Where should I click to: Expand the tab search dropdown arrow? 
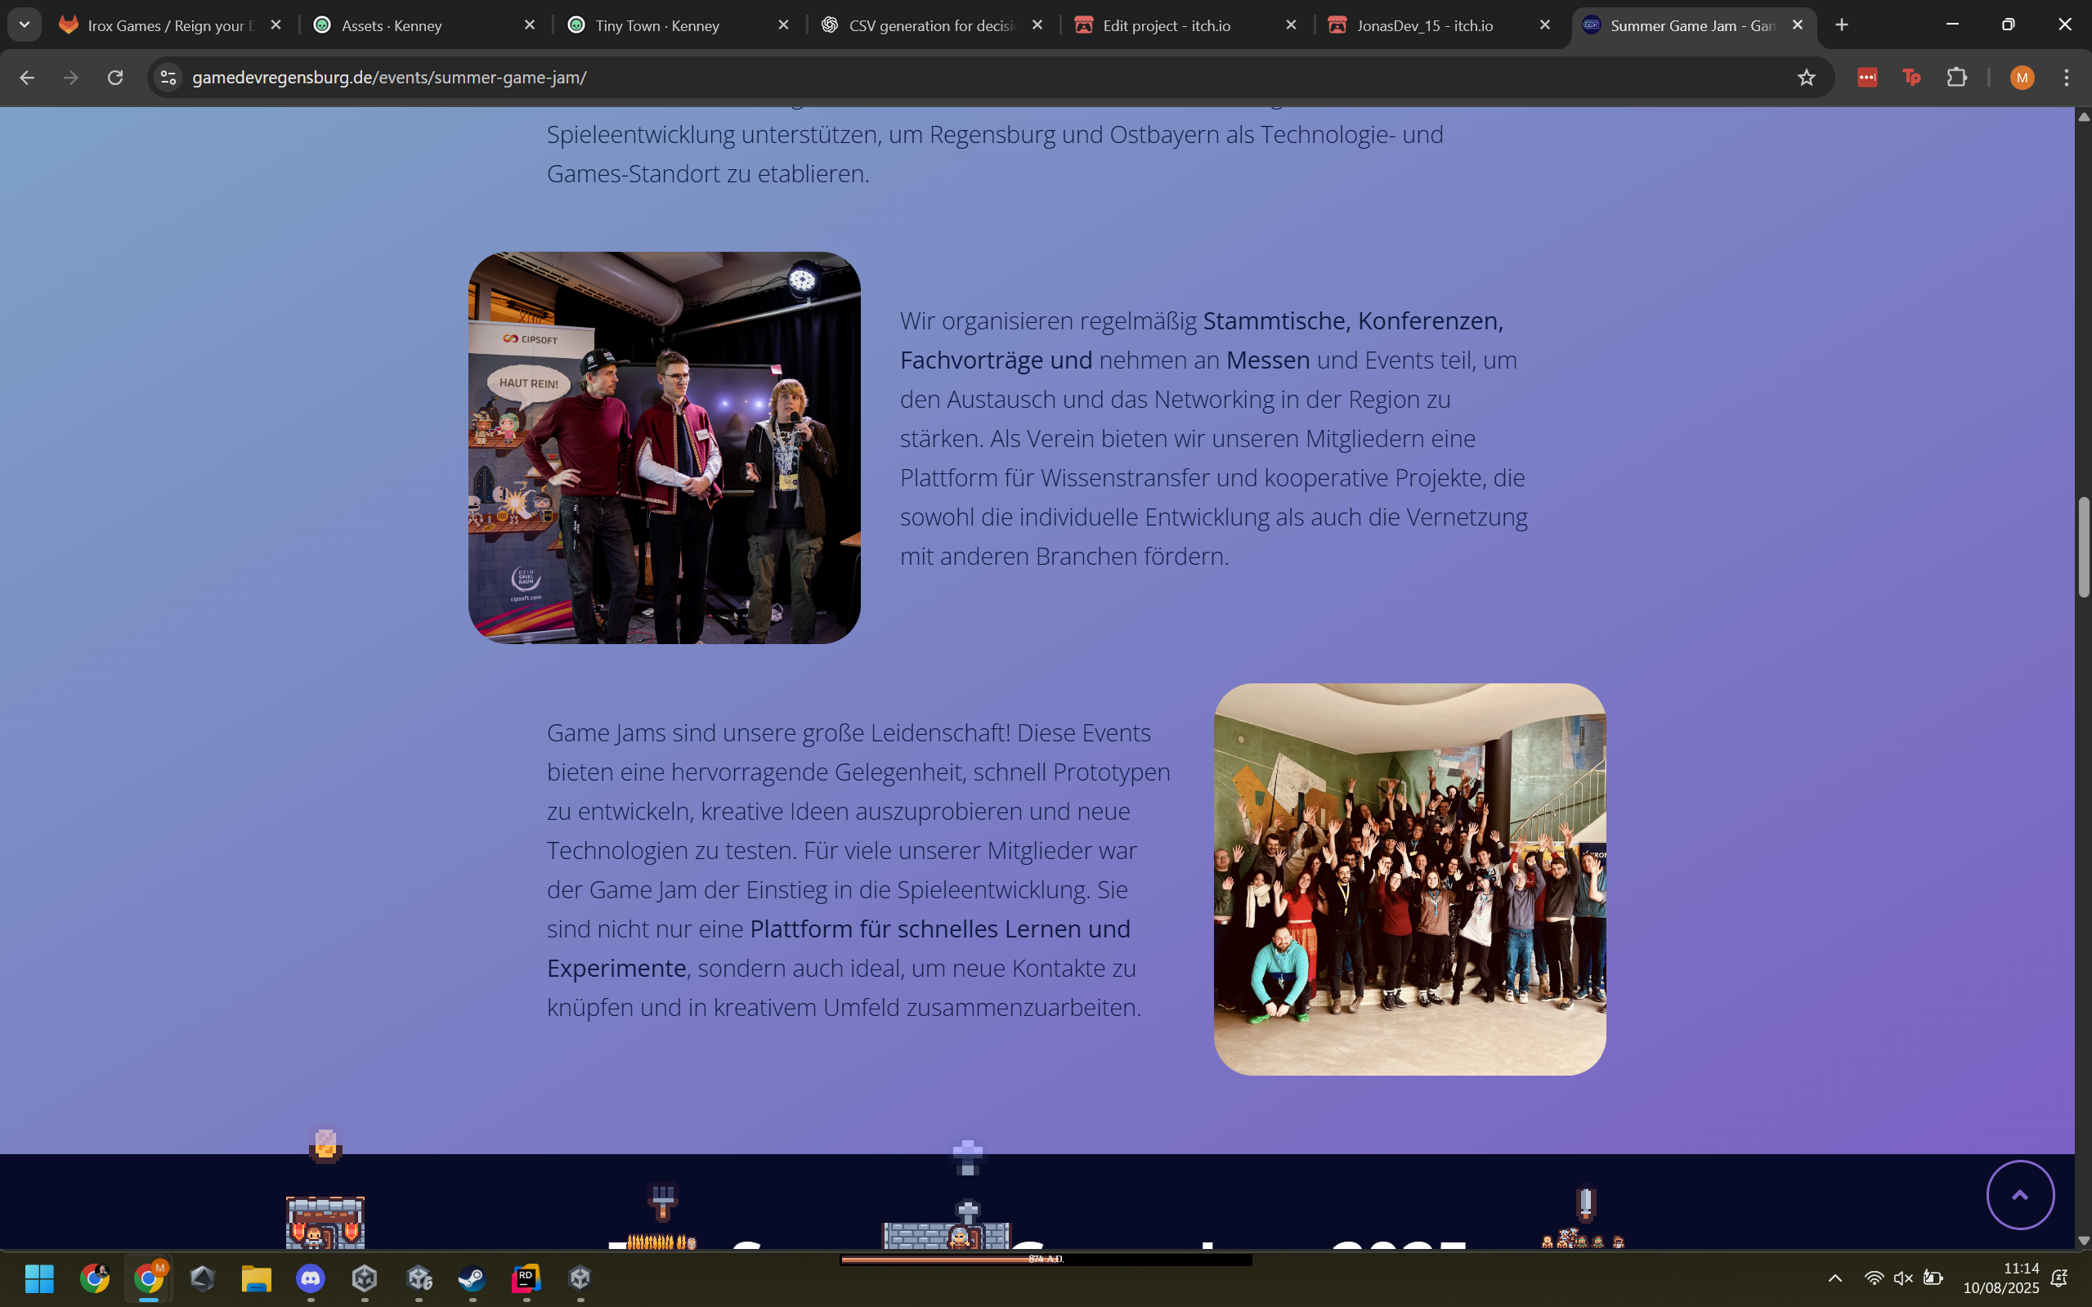pyautogui.click(x=25, y=25)
